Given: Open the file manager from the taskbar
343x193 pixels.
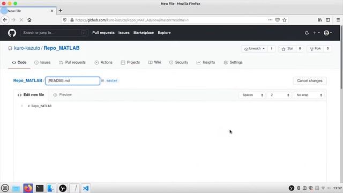Looking at the screenshot, I should 16,188.
